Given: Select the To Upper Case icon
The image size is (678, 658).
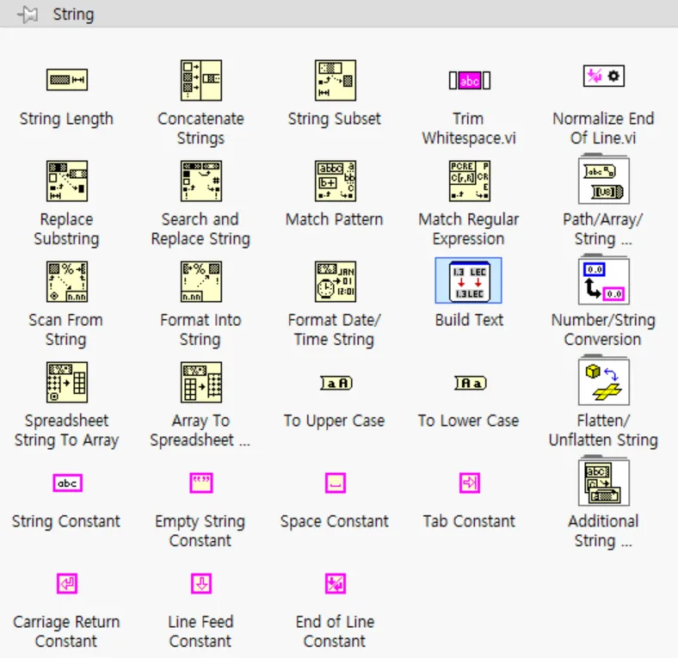Looking at the screenshot, I should pos(336,383).
